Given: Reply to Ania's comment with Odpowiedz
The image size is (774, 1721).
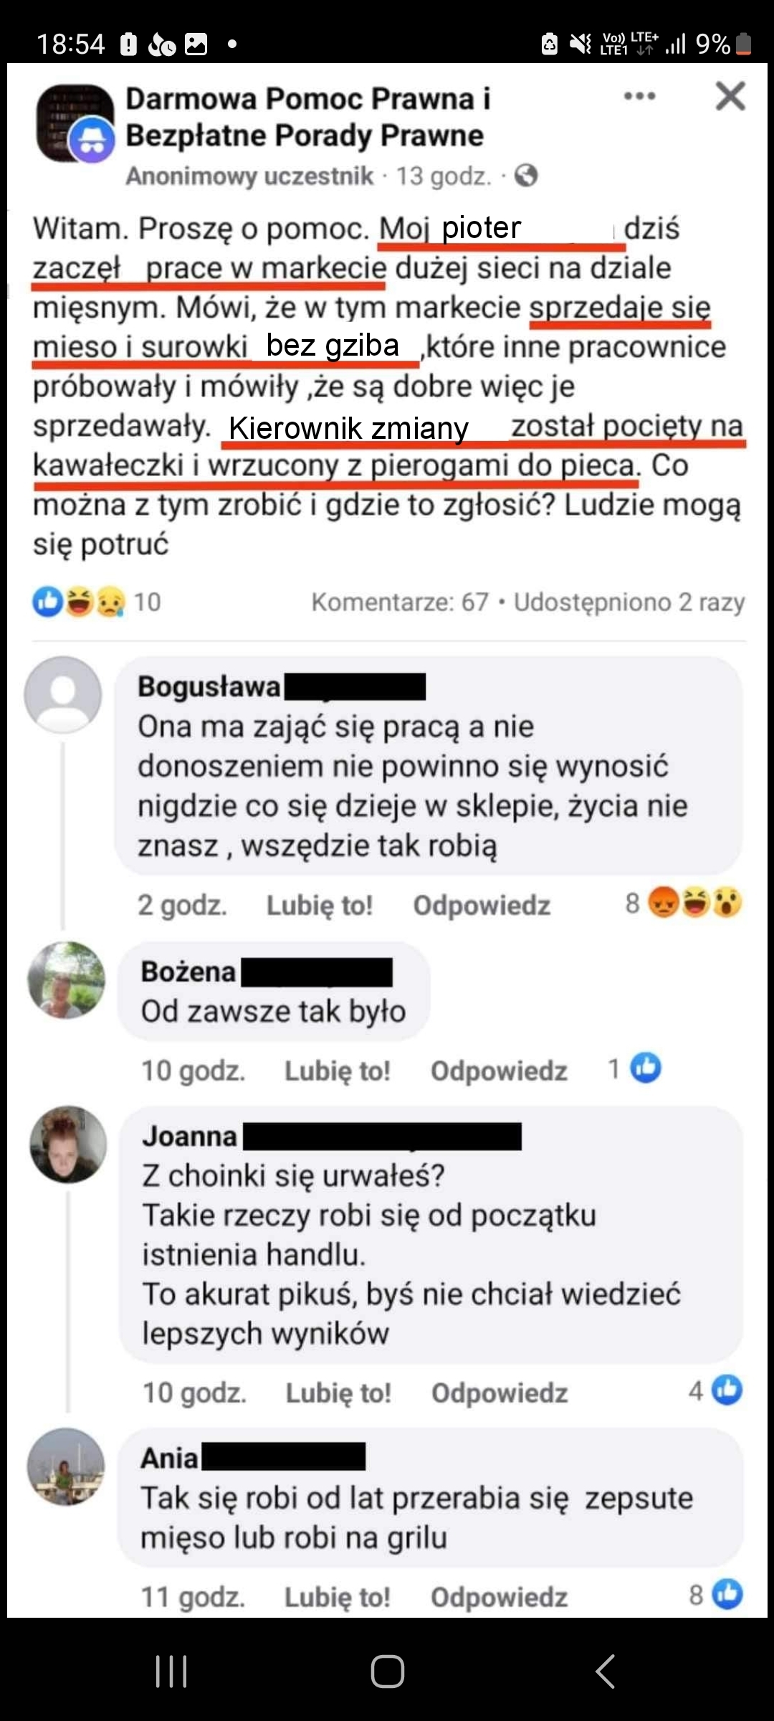Looking at the screenshot, I should [x=499, y=1597].
